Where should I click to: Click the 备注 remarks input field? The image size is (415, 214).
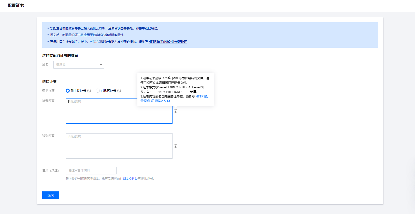[91, 171]
